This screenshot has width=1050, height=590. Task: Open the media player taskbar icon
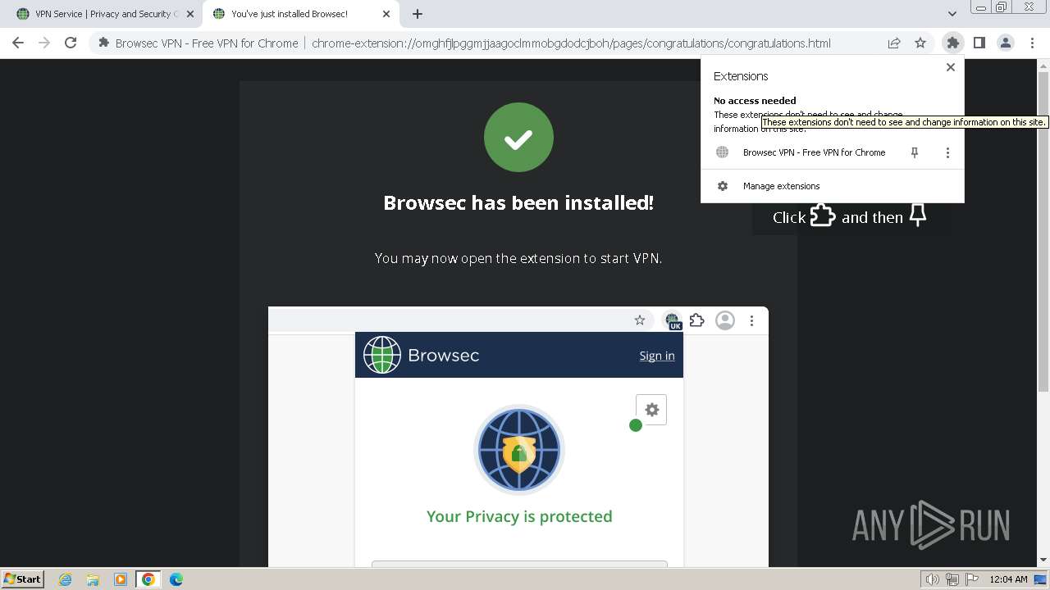point(121,579)
